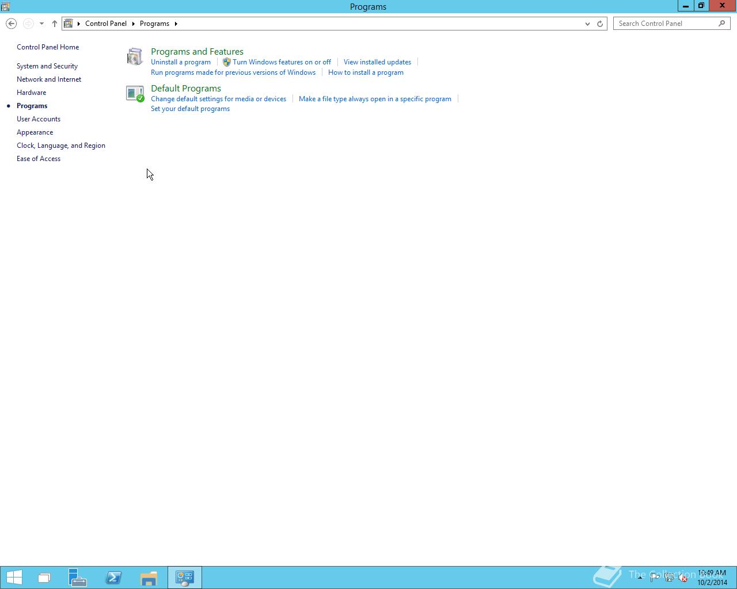737x589 pixels.
Task: Refresh the Control Panel view
Action: [600, 24]
